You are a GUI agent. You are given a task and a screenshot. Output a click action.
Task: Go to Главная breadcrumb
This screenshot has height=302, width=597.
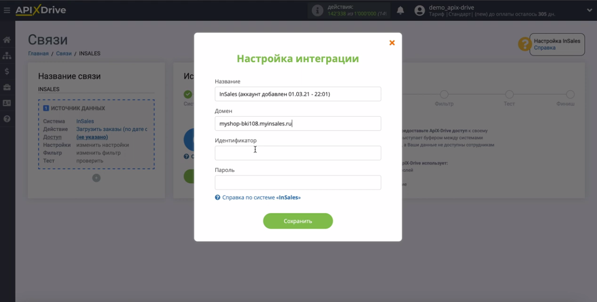[38, 53]
